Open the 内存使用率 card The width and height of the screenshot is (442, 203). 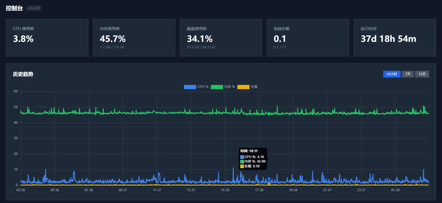tap(134, 38)
